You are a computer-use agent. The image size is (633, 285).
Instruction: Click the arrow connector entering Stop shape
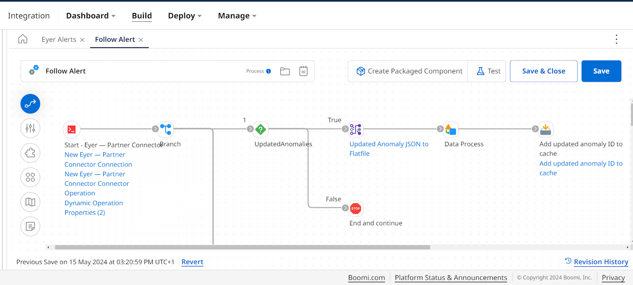[x=345, y=208]
